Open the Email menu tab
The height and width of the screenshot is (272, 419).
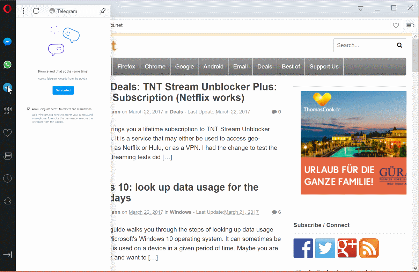point(240,66)
